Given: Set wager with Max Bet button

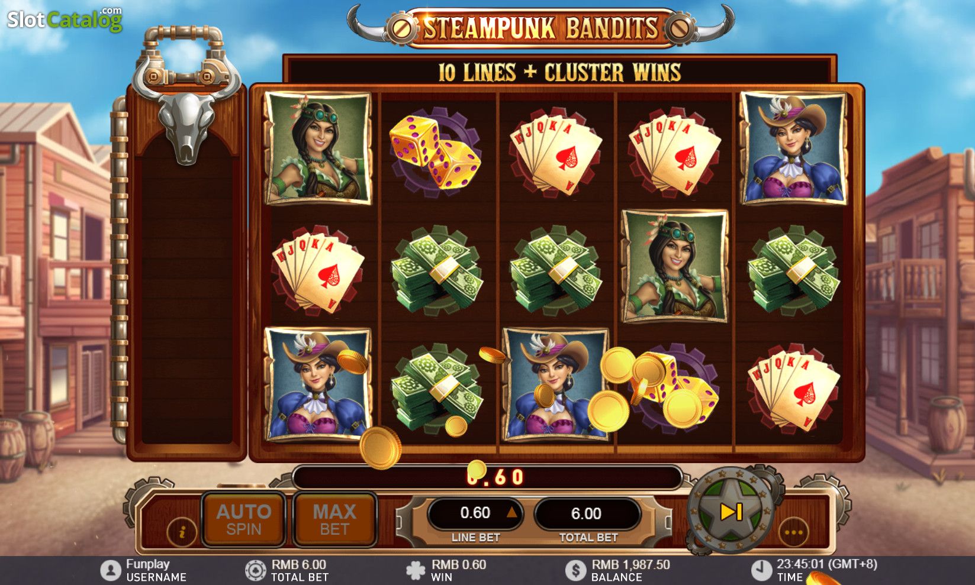Looking at the screenshot, I should [x=334, y=519].
